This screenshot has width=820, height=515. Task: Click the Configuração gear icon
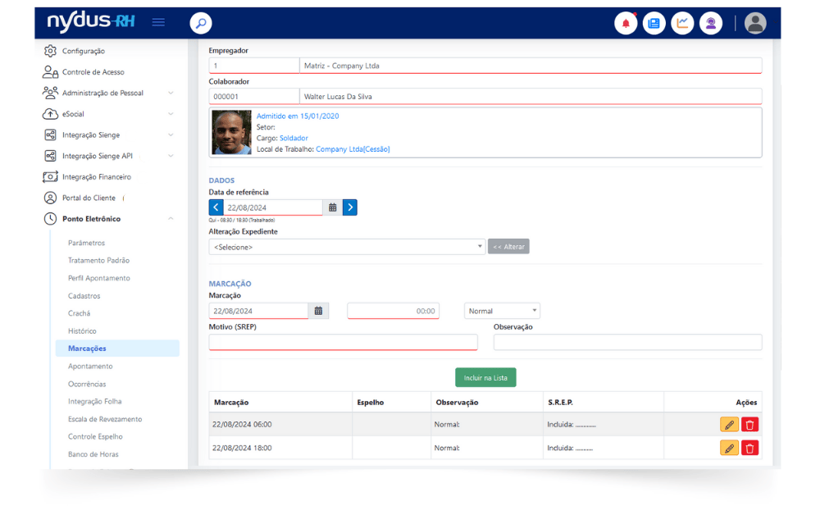click(50, 51)
